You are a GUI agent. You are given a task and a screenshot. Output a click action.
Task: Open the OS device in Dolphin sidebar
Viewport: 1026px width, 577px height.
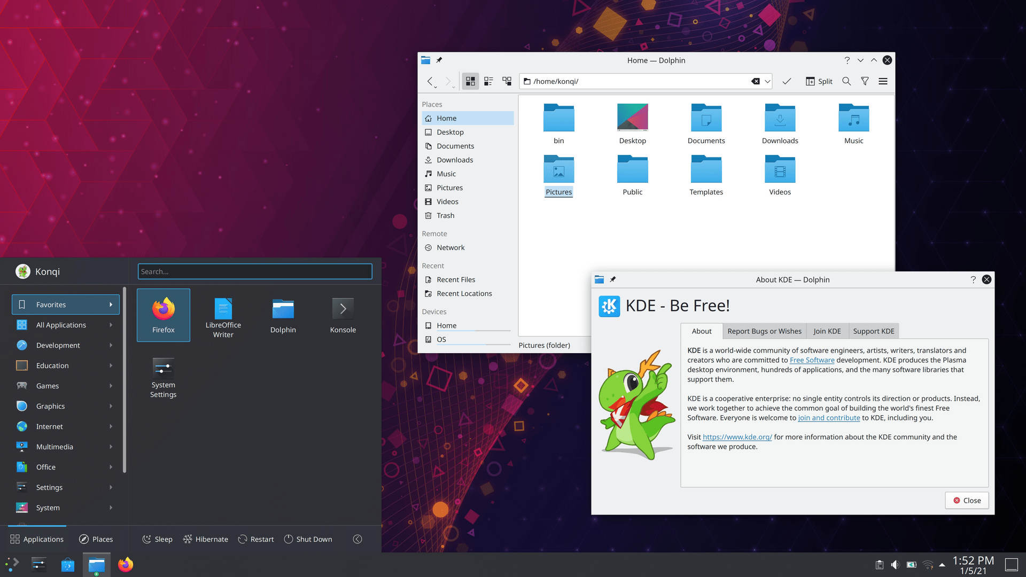tap(468, 339)
